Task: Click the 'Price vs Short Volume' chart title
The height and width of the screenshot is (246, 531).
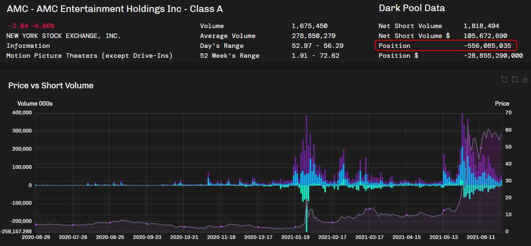Action: (x=51, y=85)
